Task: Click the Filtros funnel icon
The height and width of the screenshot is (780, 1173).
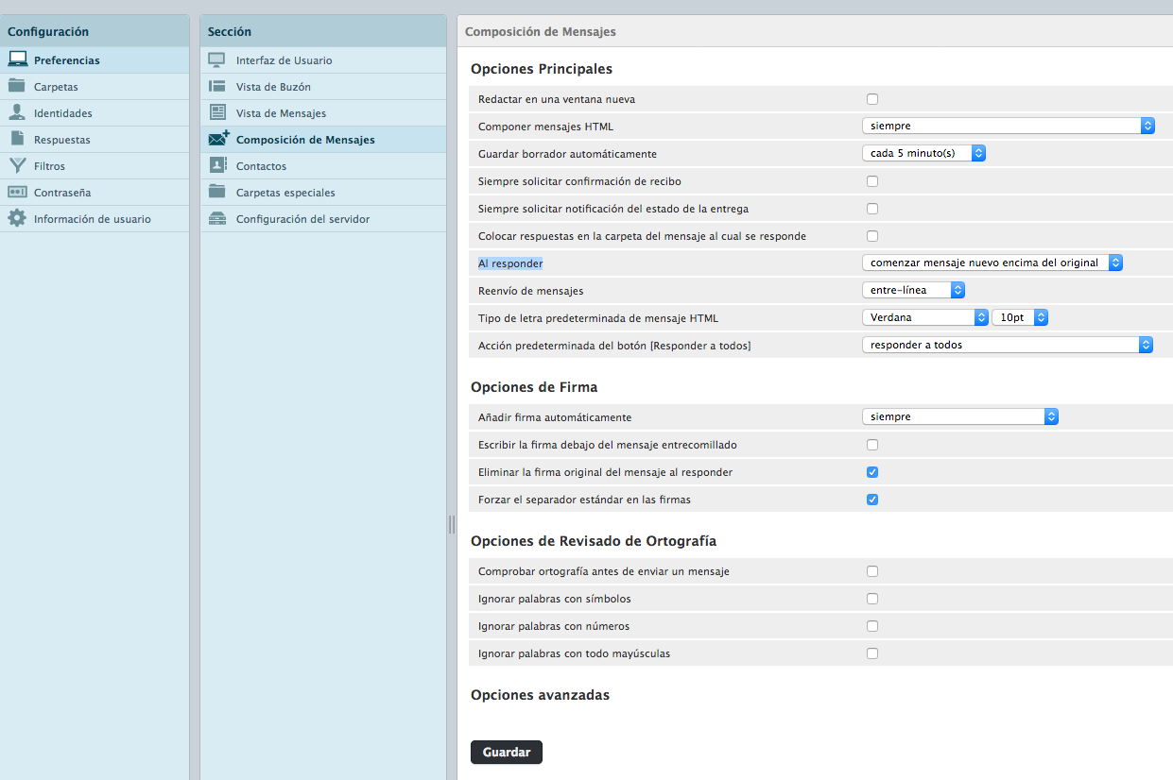Action: pyautogui.click(x=17, y=165)
